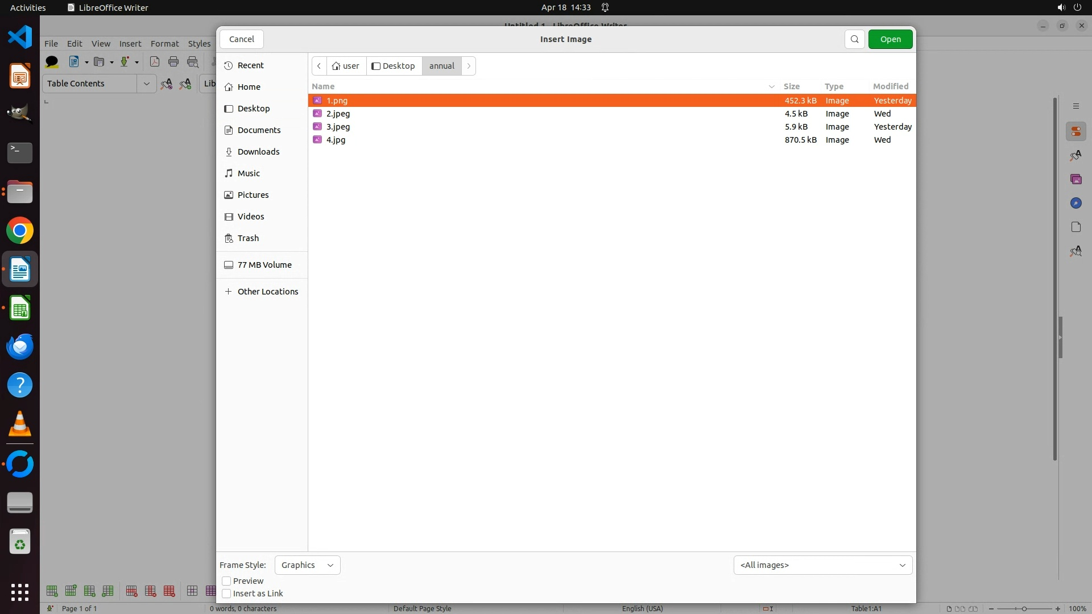Click the Export as PDF toolbar icon

click(154, 62)
